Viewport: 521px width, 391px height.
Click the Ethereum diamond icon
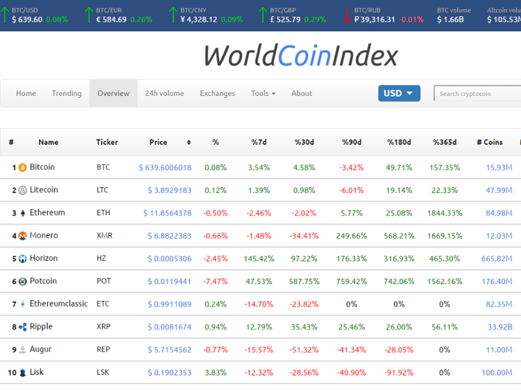pyautogui.click(x=23, y=213)
